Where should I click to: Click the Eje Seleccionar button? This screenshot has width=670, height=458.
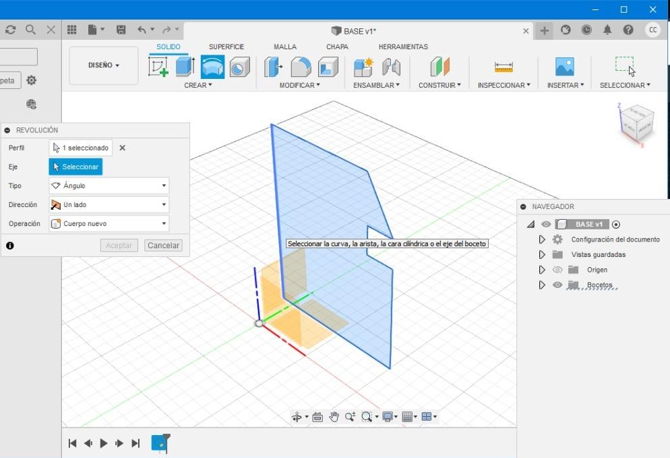coord(75,167)
